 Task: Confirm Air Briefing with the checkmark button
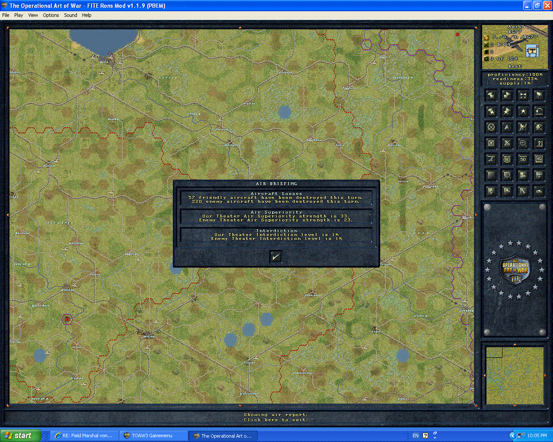coord(276,257)
